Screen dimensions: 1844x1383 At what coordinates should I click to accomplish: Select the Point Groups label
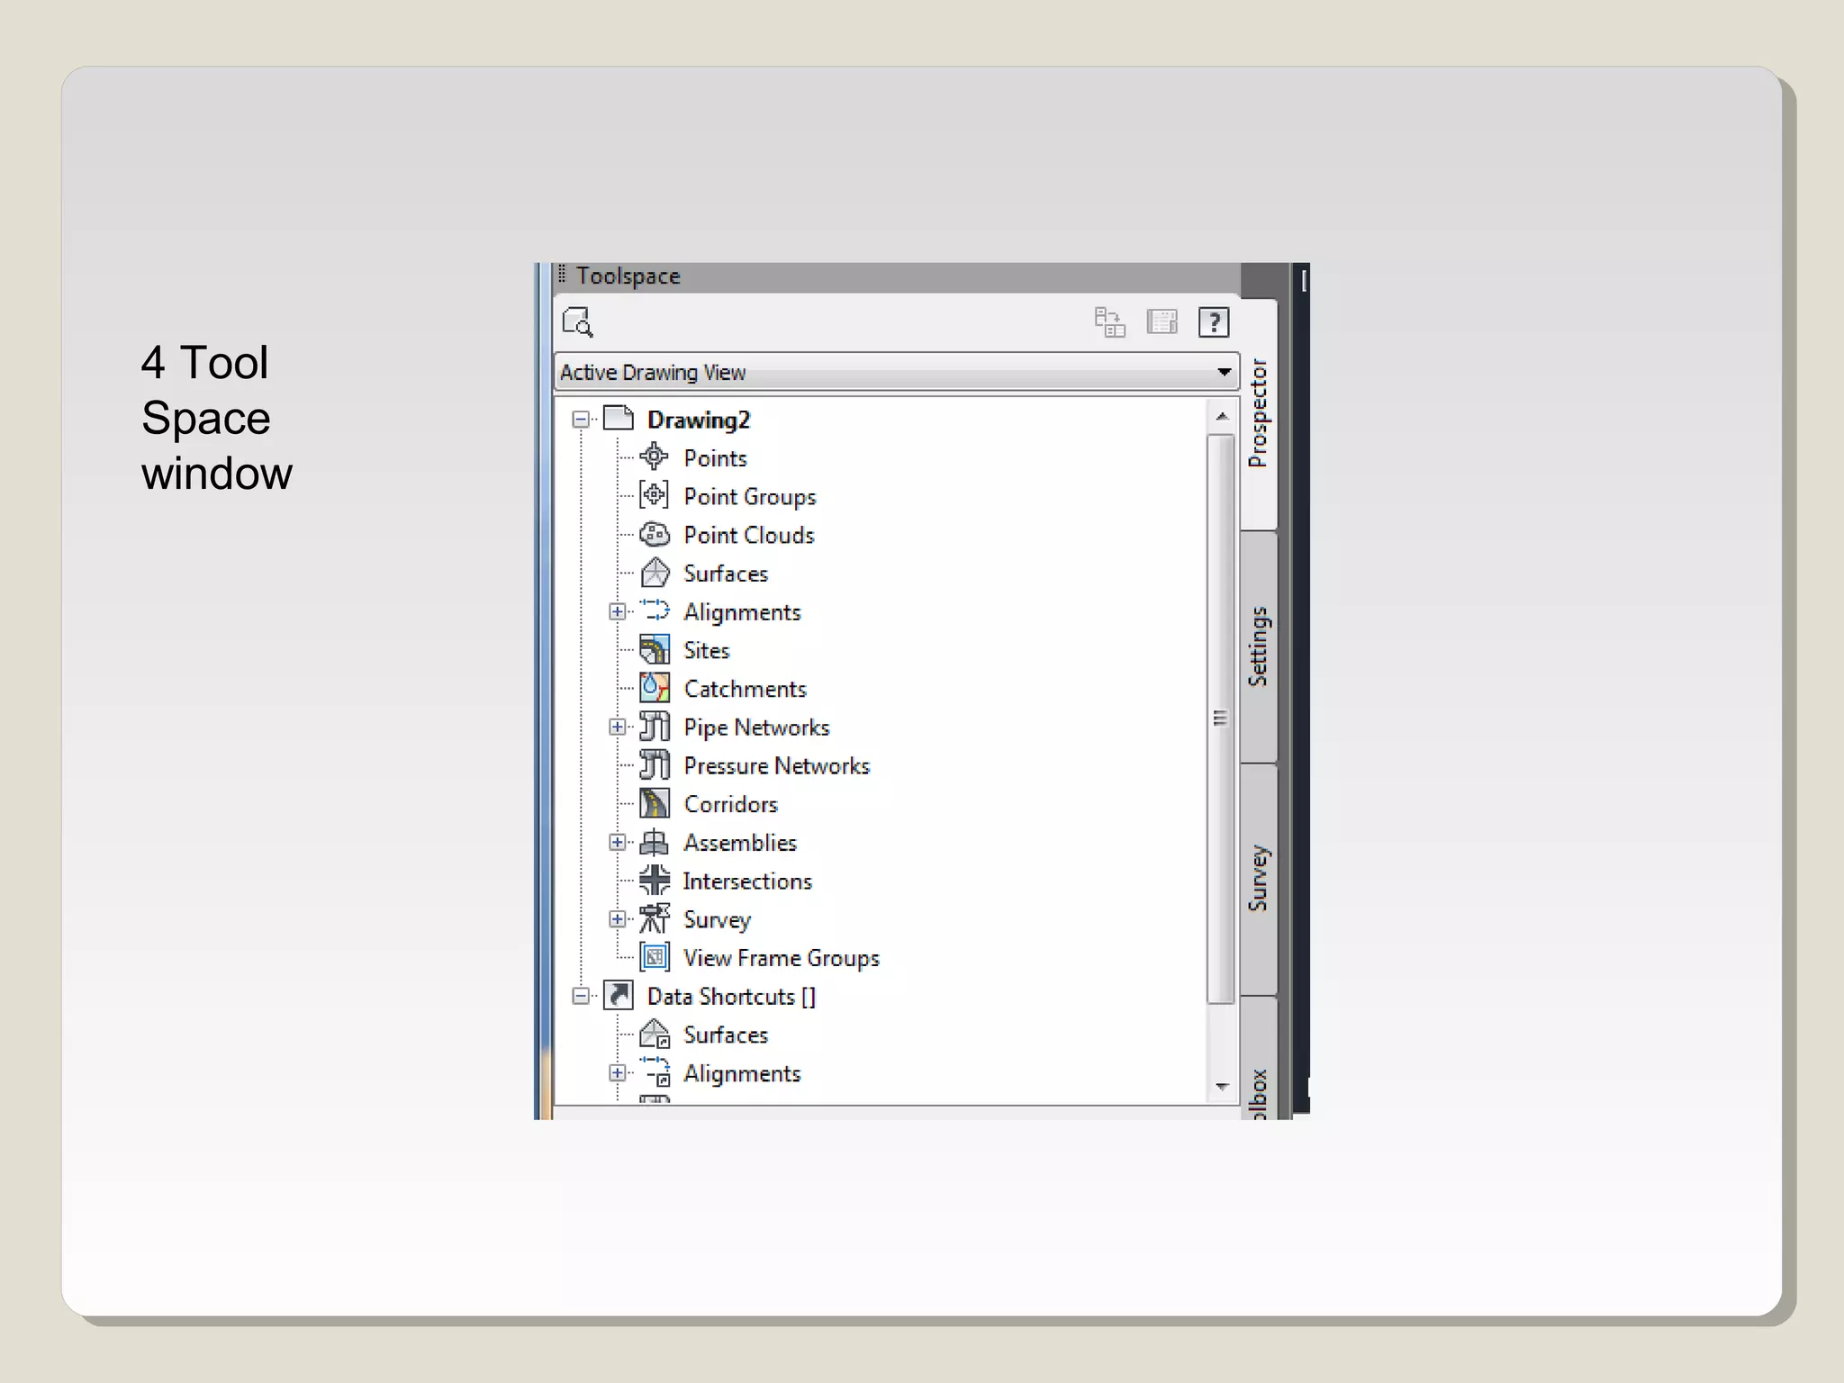click(x=750, y=497)
